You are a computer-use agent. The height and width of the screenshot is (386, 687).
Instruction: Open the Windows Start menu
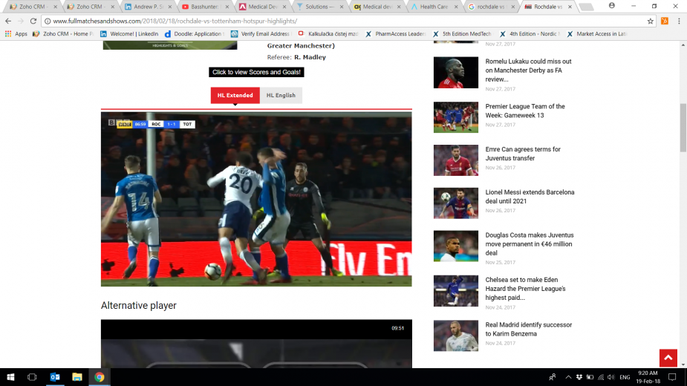pyautogui.click(x=10, y=377)
